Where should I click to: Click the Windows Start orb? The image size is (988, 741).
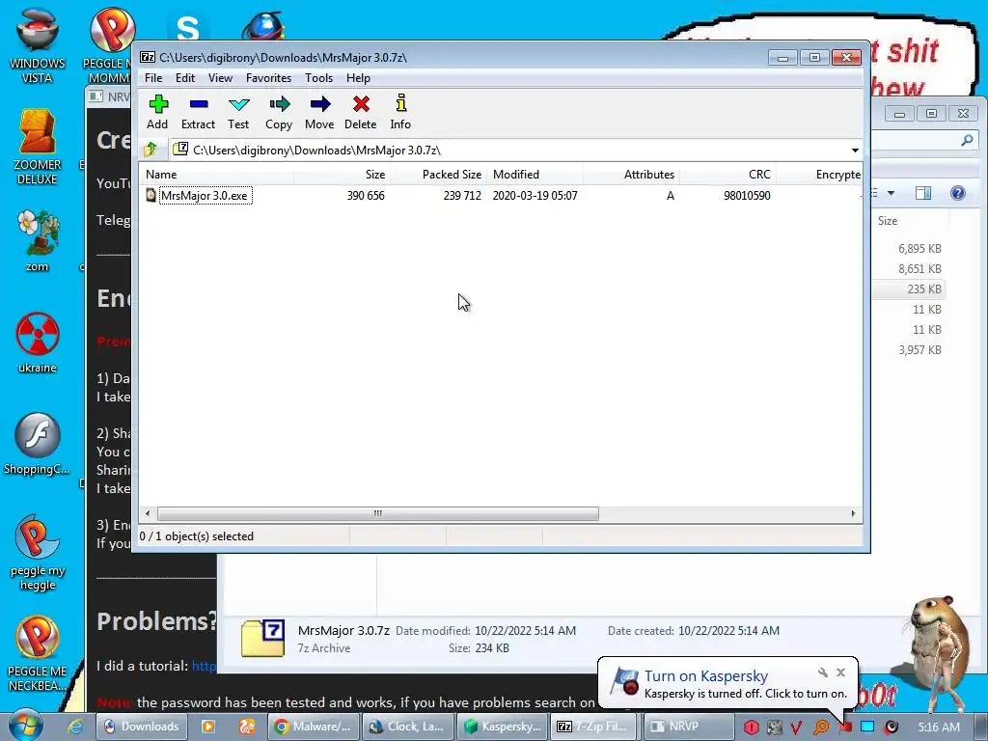click(26, 726)
